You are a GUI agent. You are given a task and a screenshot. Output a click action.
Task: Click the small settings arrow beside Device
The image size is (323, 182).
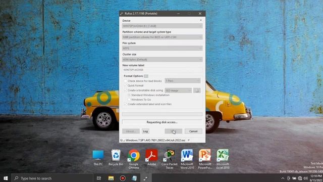[x=201, y=20]
